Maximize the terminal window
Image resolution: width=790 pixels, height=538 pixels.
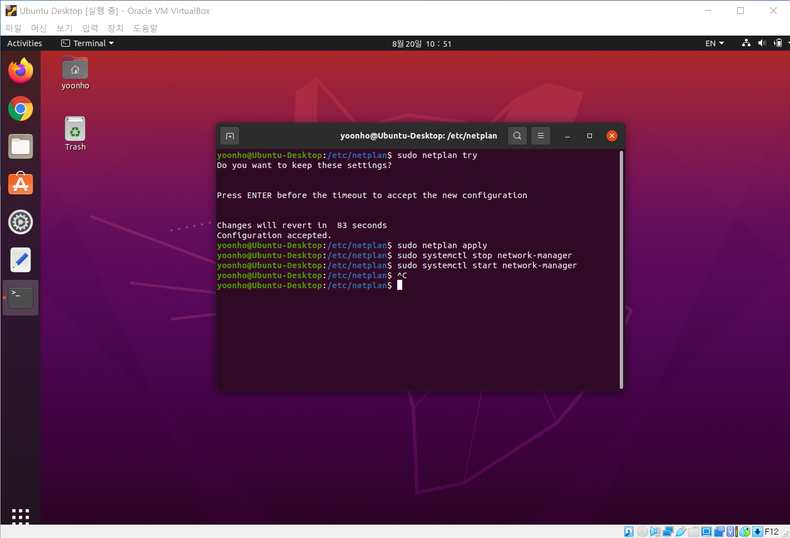pos(590,136)
